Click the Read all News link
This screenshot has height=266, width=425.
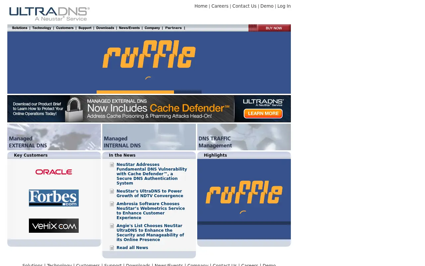click(132, 248)
